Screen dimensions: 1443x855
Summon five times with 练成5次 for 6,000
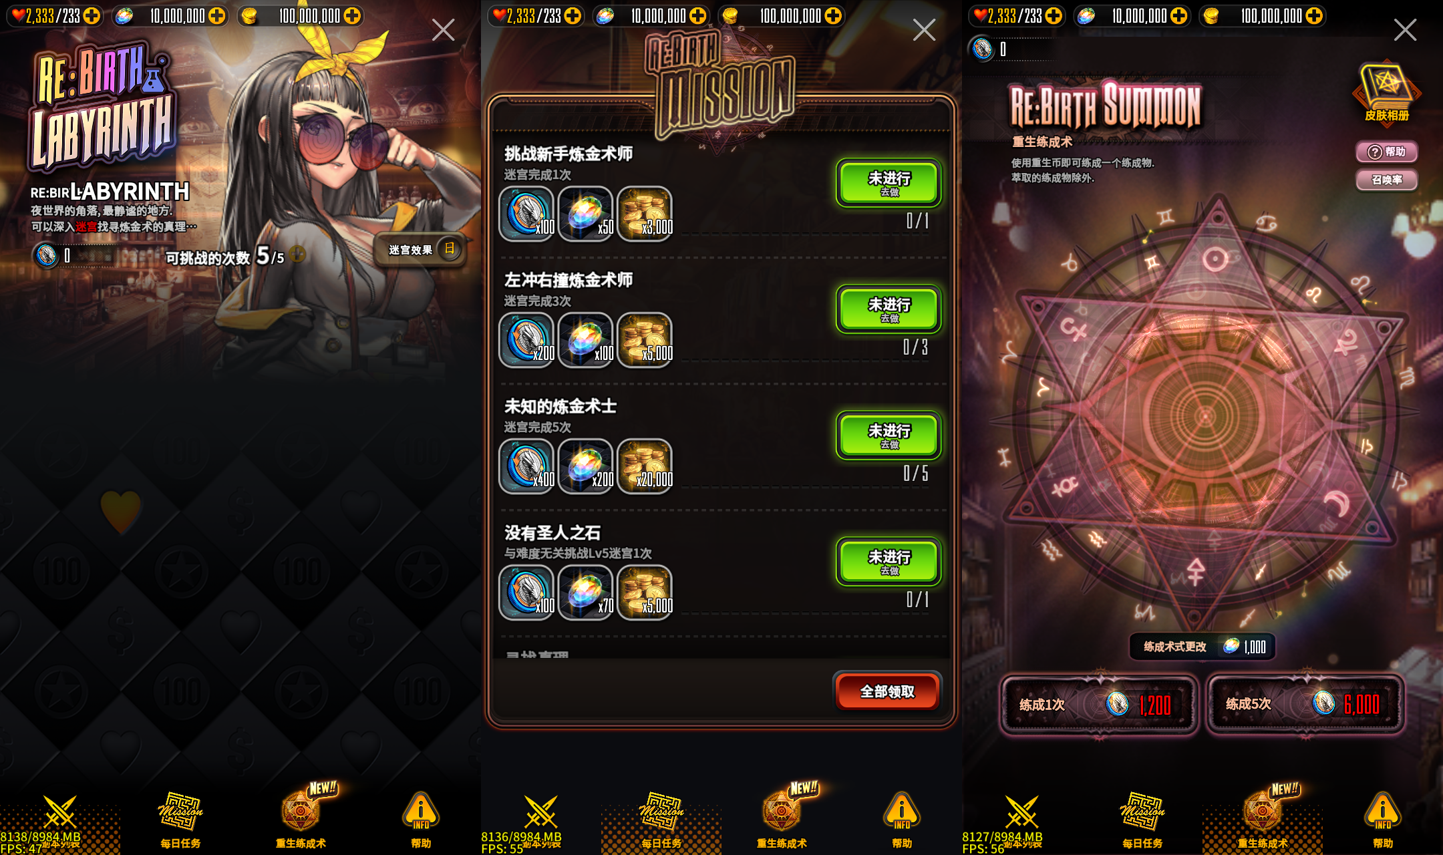point(1305,704)
